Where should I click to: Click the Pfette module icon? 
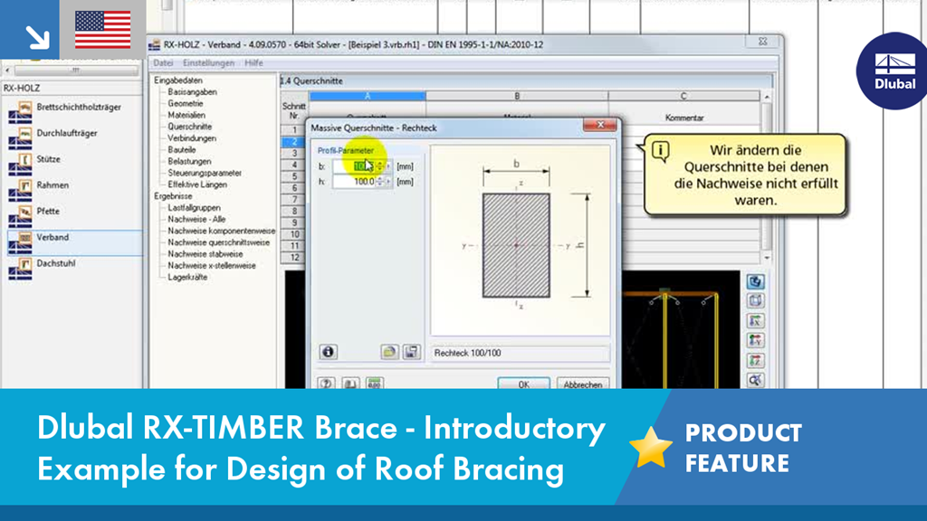click(21, 215)
